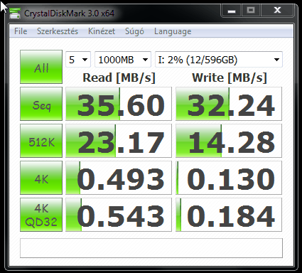
Task: Open the drive selector I: 2% (12/596GB)
Action: (x=219, y=60)
